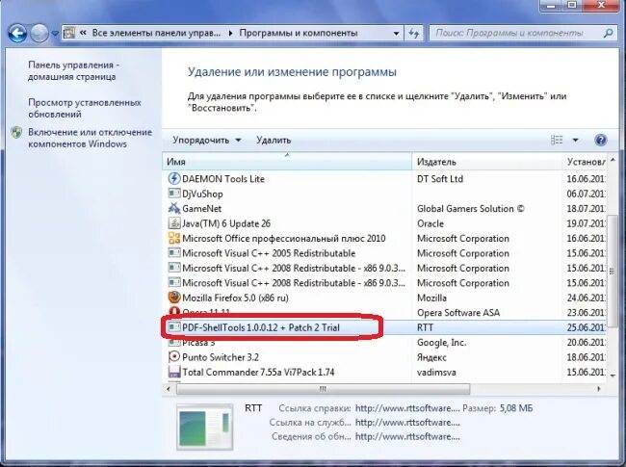Select 'DAEMON Tools Lite' program name
The height and width of the screenshot is (467, 626).
point(223,179)
